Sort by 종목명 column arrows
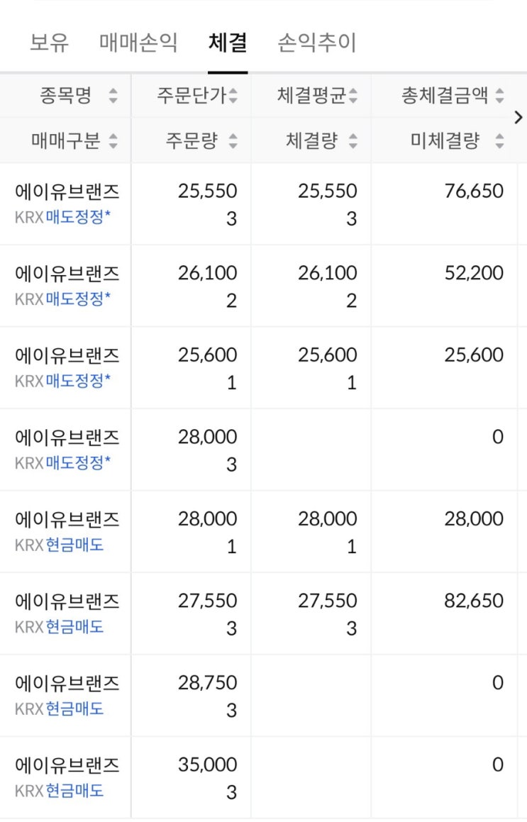Image resolution: width=527 pixels, height=822 pixels. 113,96
